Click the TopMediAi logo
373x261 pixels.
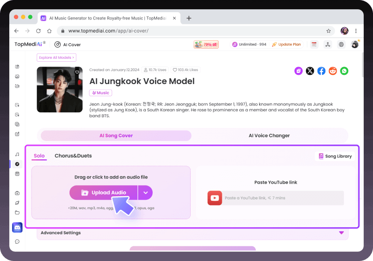(30, 44)
